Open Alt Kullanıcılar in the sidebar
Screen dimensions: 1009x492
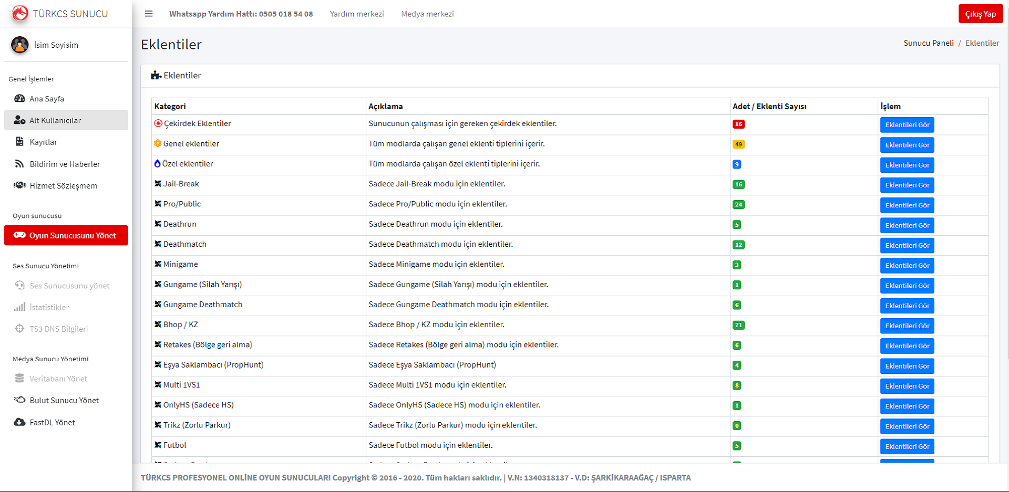coord(55,120)
